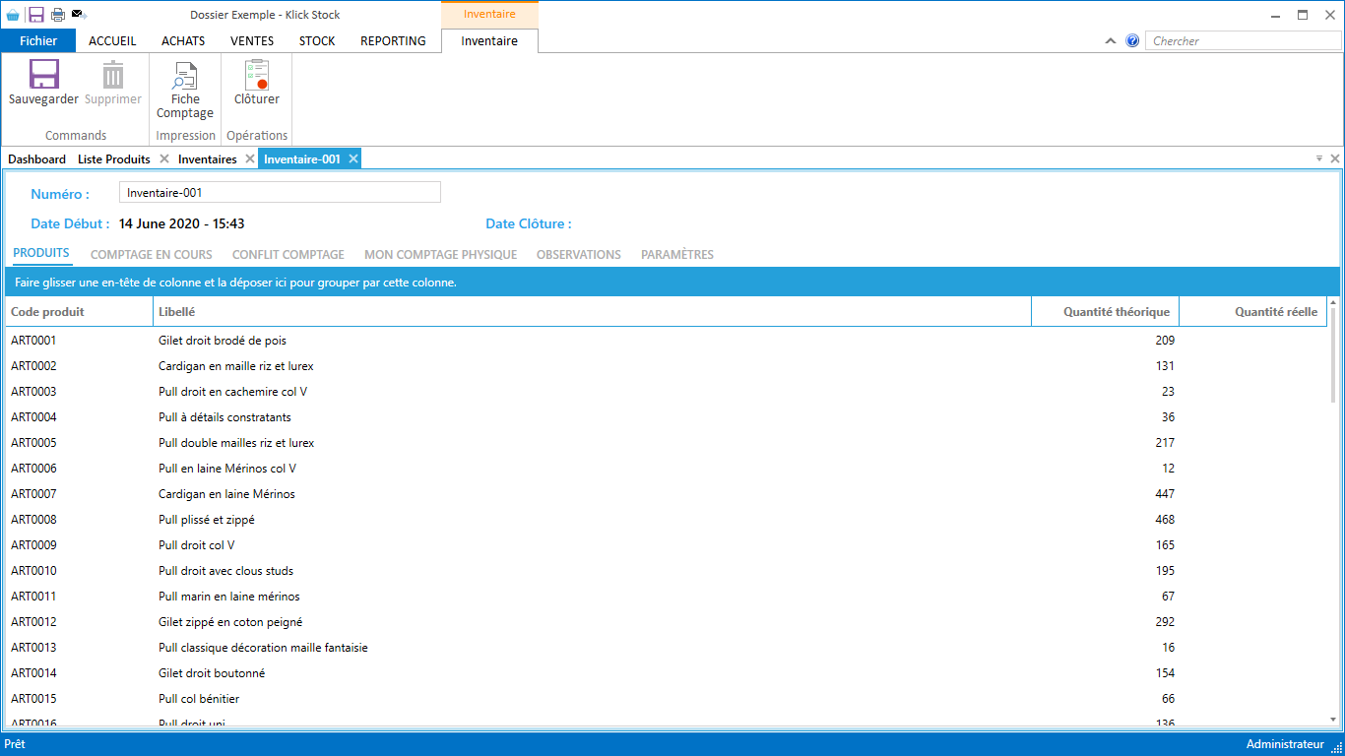Image resolution: width=1345 pixels, height=756 pixels.
Task: Click the Supprimer trash icon
Action: pyautogui.click(x=113, y=76)
